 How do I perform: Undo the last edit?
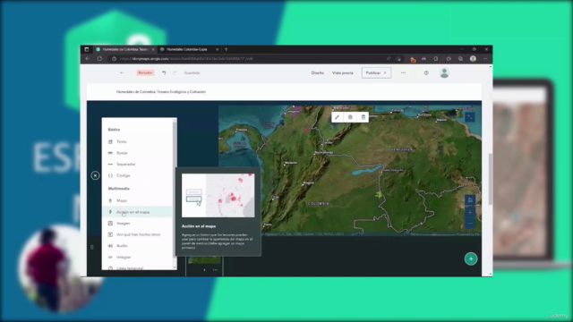coord(164,72)
